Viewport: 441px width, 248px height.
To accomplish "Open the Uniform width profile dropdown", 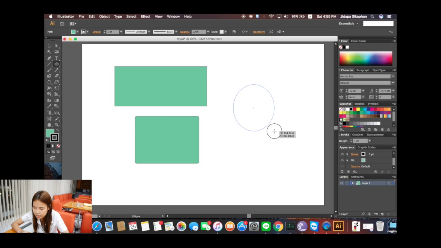I will 149,32.
